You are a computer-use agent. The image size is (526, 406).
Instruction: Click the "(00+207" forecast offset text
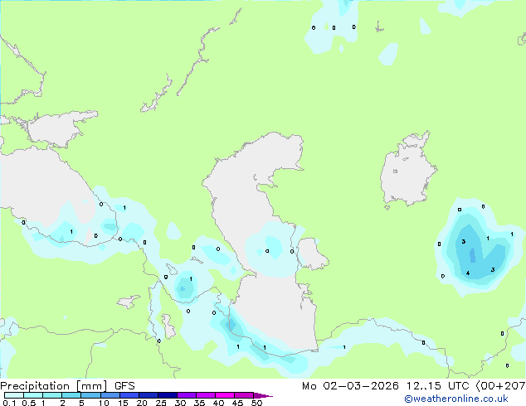pos(500,386)
